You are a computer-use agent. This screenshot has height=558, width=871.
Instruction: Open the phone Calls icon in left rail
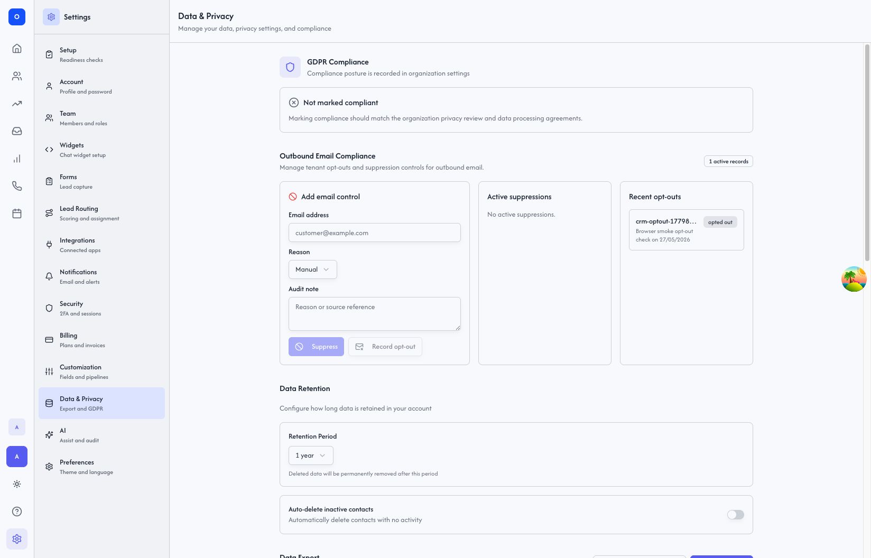pyautogui.click(x=17, y=186)
